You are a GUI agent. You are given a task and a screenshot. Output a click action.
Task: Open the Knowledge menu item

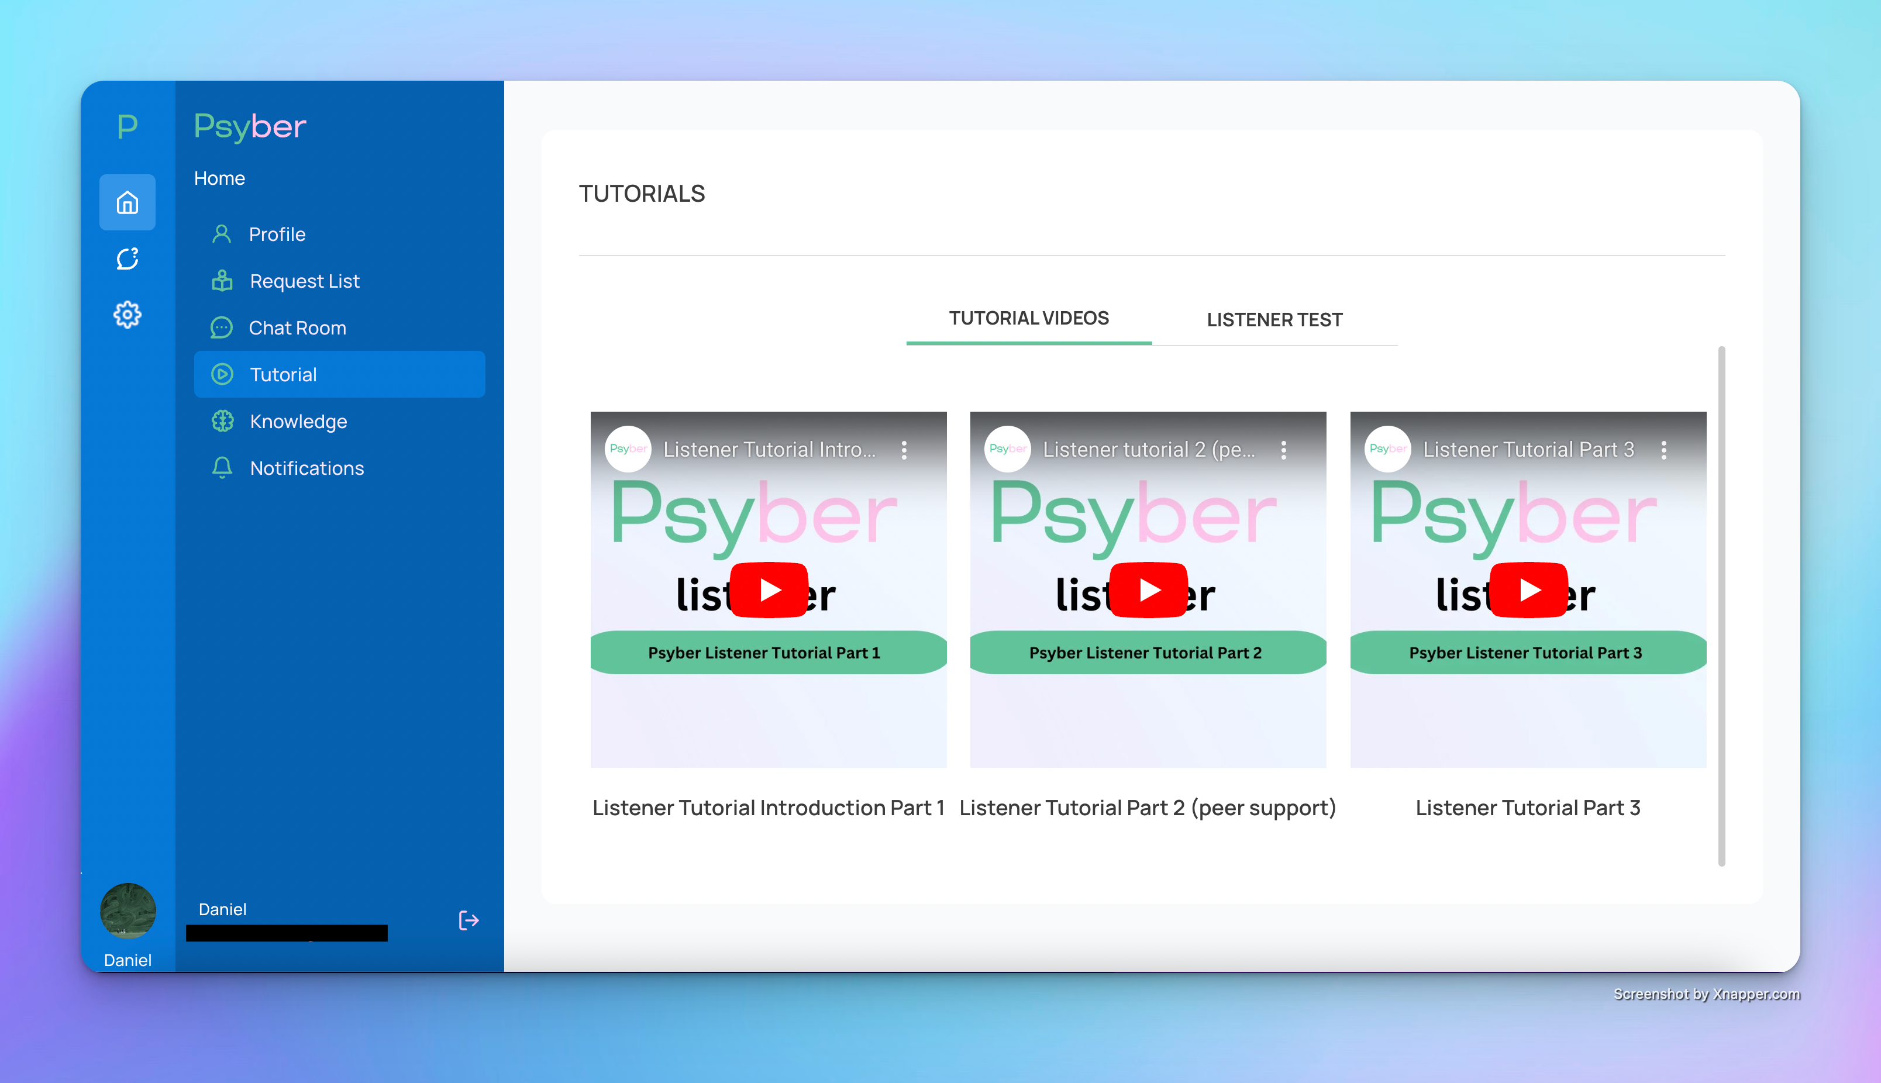tap(339, 421)
